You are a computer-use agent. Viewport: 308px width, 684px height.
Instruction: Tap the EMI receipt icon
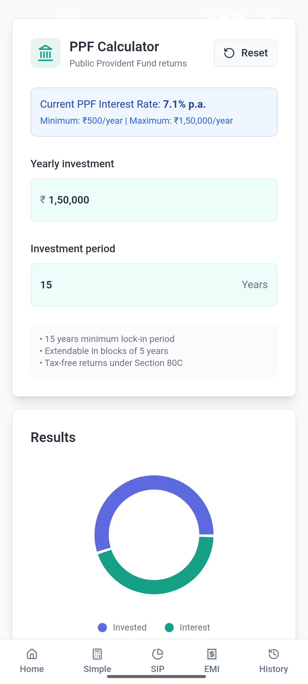[x=212, y=654]
